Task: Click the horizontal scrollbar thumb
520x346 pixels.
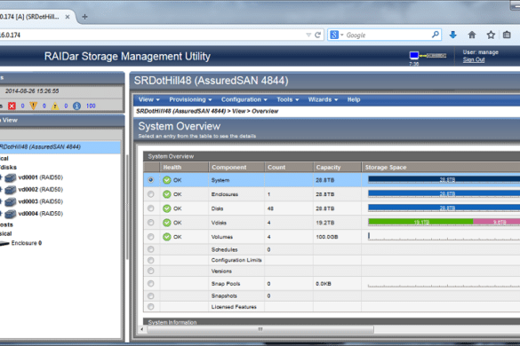Action: (260, 329)
